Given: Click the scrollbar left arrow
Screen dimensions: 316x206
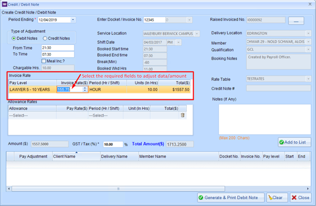Looking at the screenshot, I should (9, 189).
